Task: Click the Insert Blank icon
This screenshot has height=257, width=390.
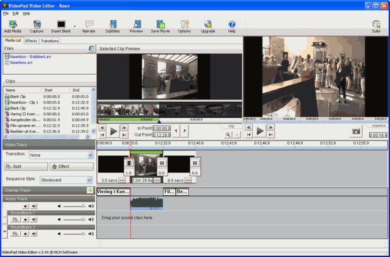Action: coord(61,27)
